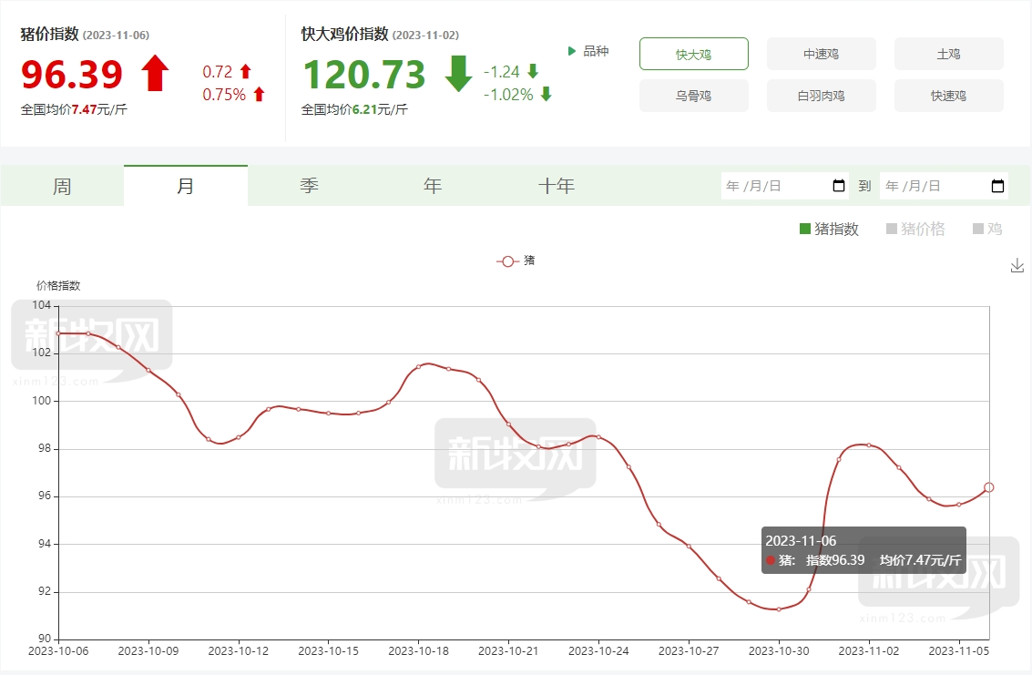Image resolution: width=1032 pixels, height=675 pixels.
Task: Click the 价格指数 axis title
Action: click(x=58, y=285)
